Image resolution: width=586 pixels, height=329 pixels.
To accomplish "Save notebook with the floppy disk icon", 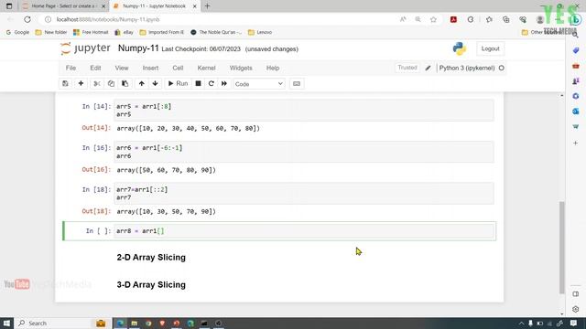I will tap(65, 83).
